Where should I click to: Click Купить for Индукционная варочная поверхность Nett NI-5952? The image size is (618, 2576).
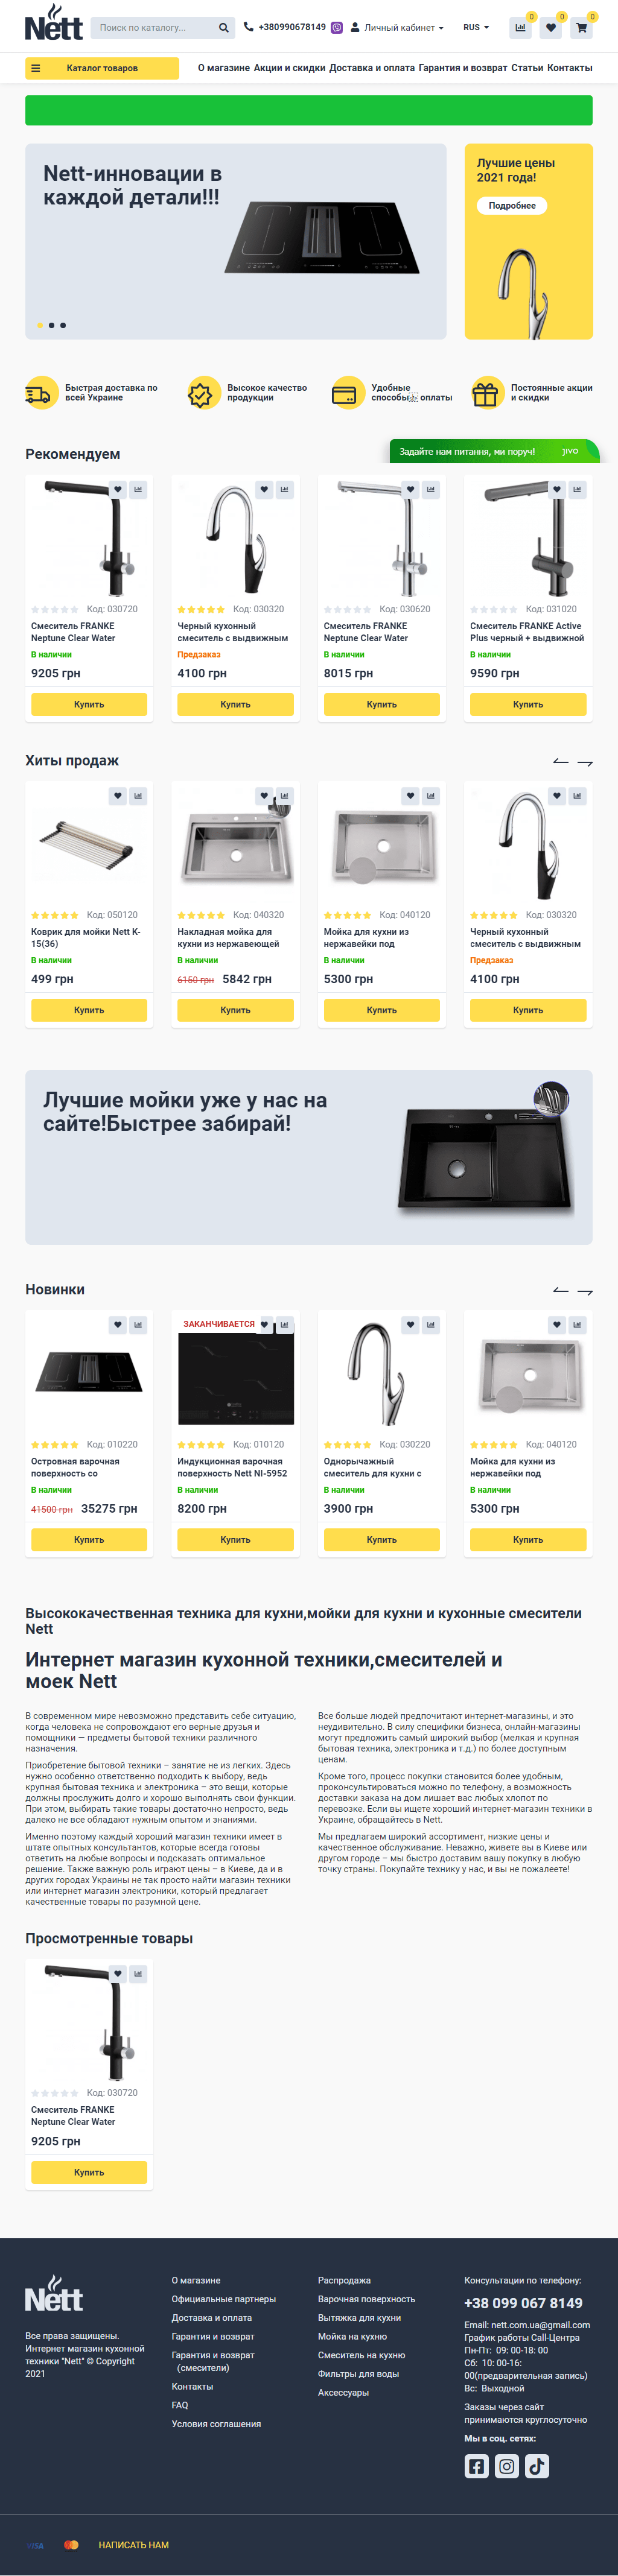click(x=235, y=1540)
